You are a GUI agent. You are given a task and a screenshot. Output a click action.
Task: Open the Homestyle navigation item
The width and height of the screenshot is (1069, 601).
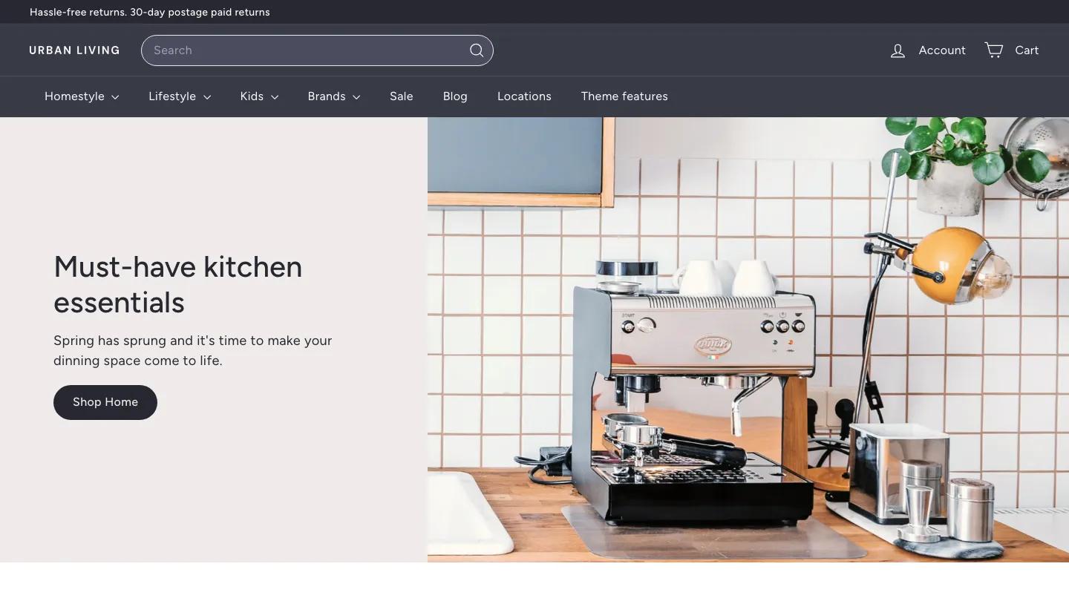coord(82,96)
